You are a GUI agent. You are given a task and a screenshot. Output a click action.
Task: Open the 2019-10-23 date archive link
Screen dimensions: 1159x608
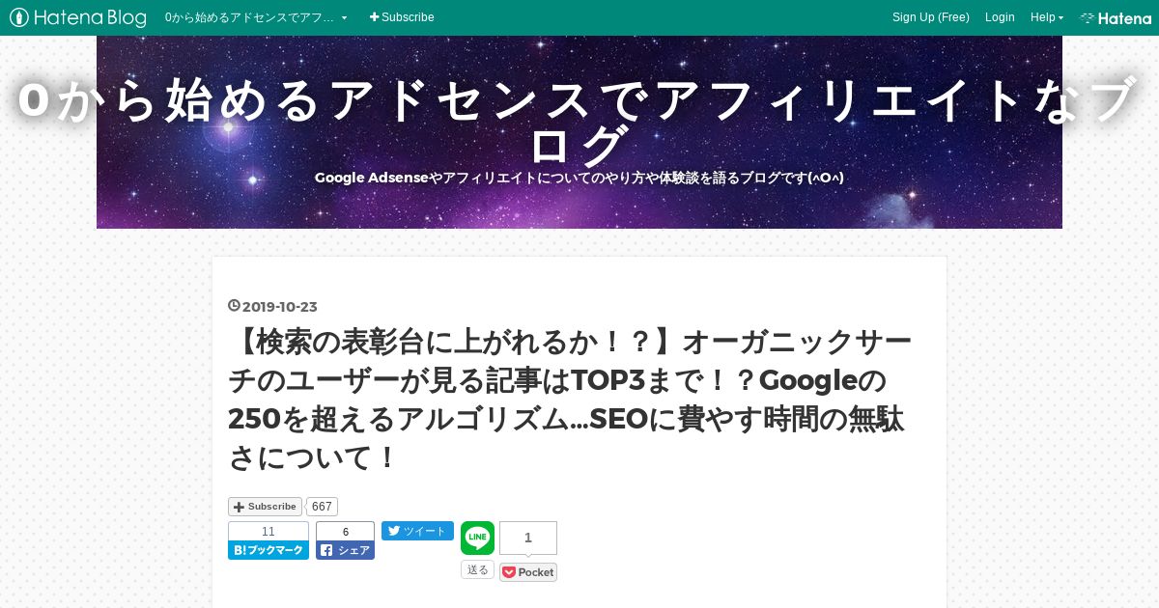[279, 307]
